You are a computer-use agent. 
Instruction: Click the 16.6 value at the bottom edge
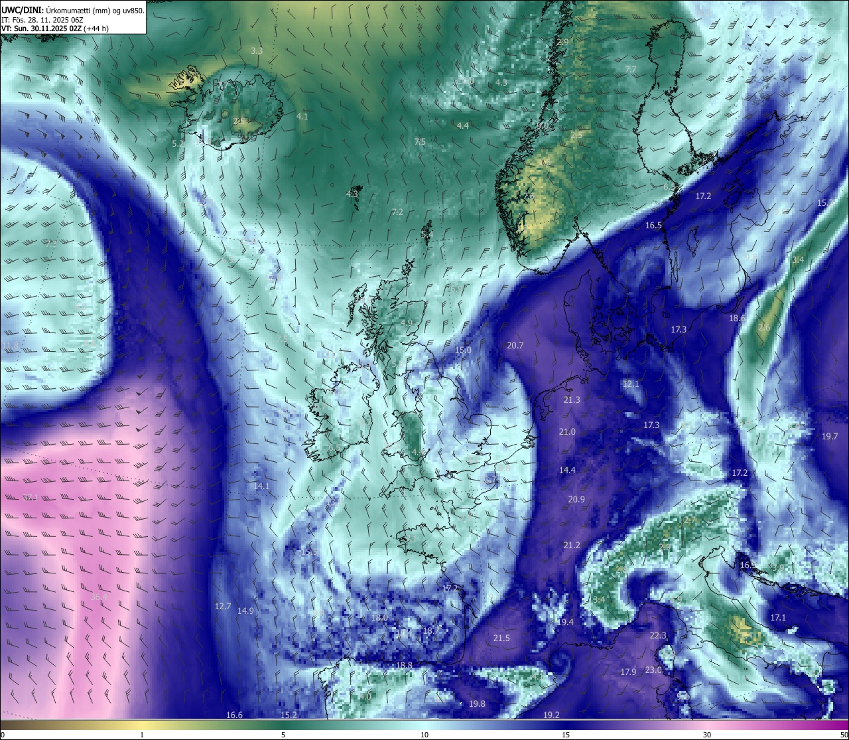(x=234, y=715)
